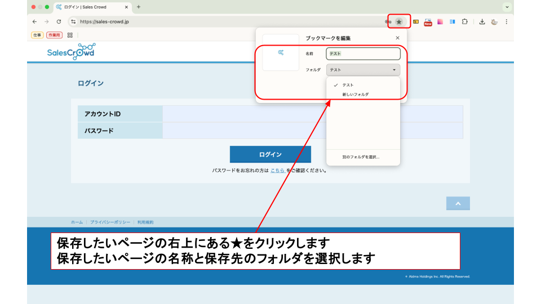Open Chrome's three-dot menu
The width and height of the screenshot is (541, 304).
point(506,21)
